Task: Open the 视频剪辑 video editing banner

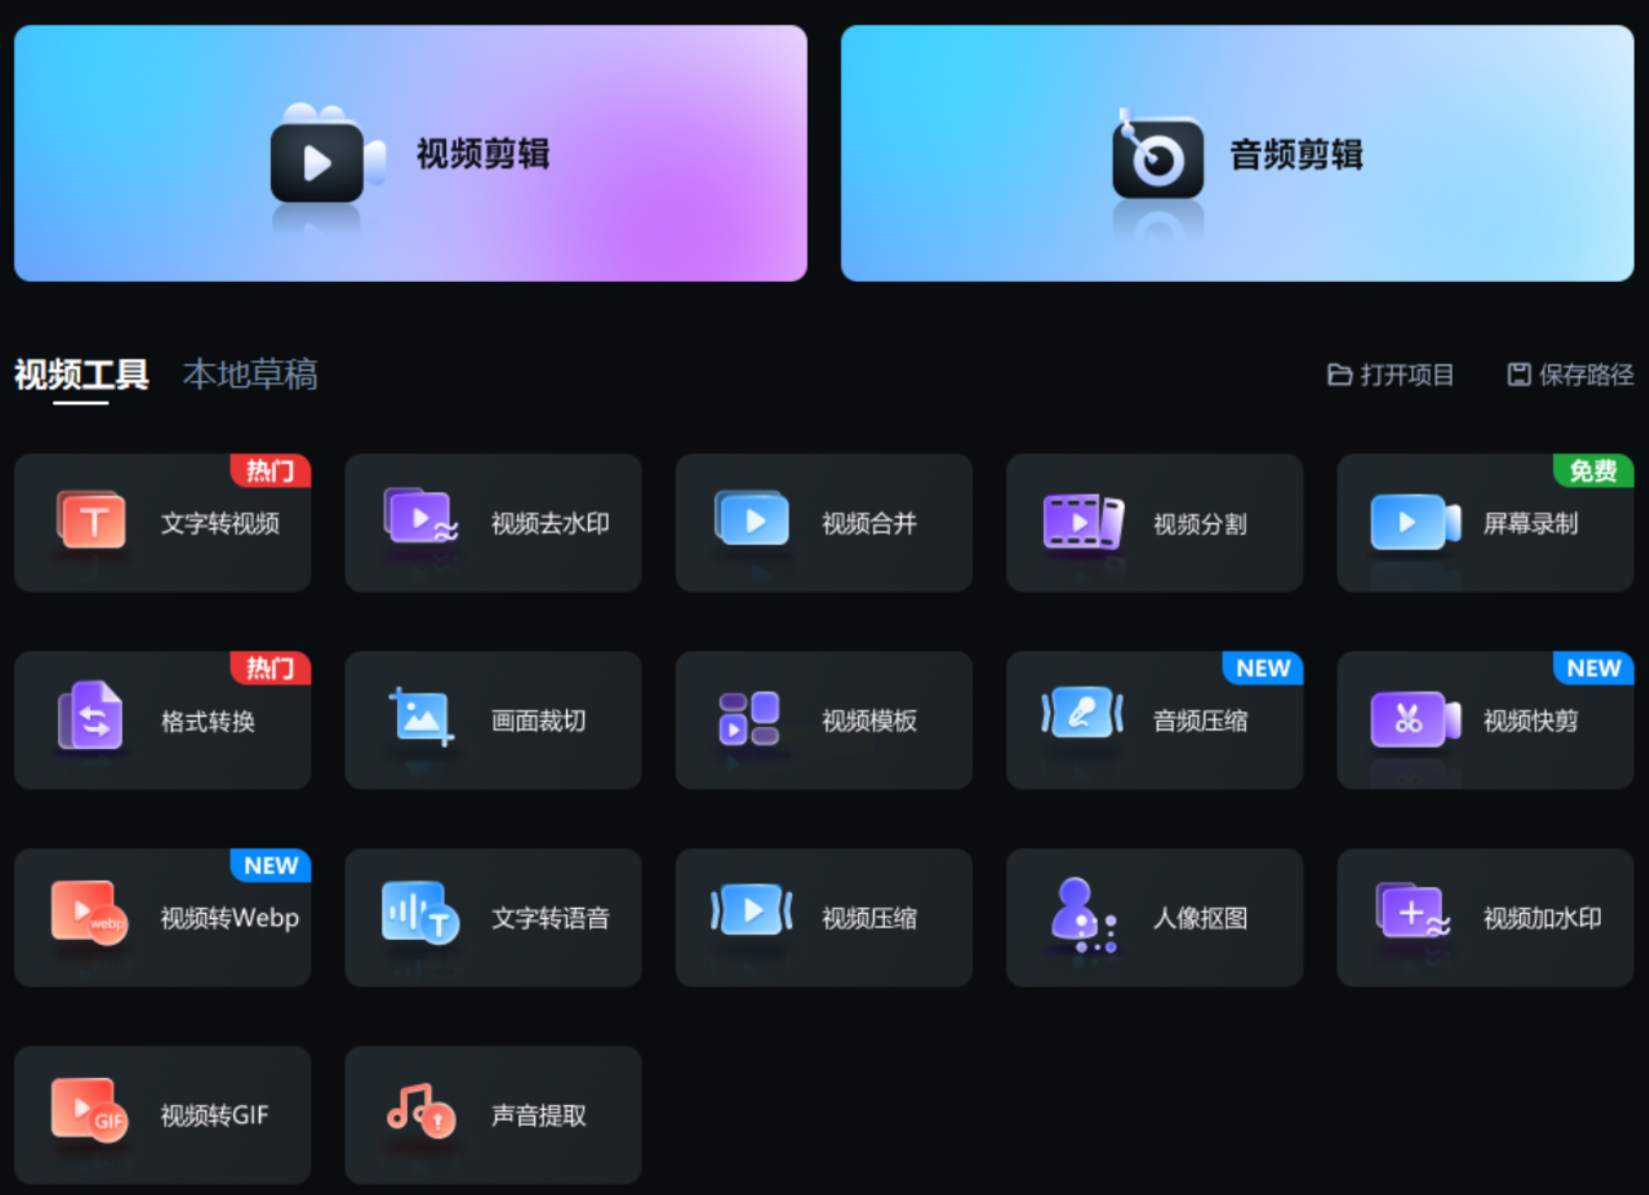Action: coord(411,153)
